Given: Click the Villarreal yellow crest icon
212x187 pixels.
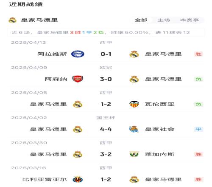Looking at the screenshot, I should coord(78,179).
